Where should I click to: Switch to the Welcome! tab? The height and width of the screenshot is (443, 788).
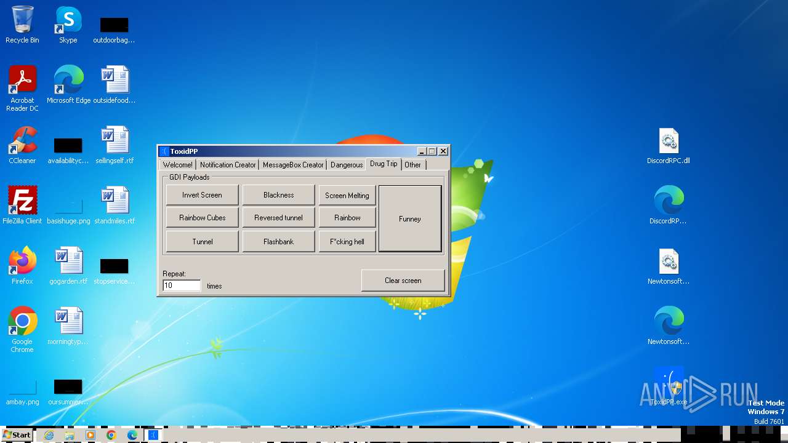tap(177, 165)
